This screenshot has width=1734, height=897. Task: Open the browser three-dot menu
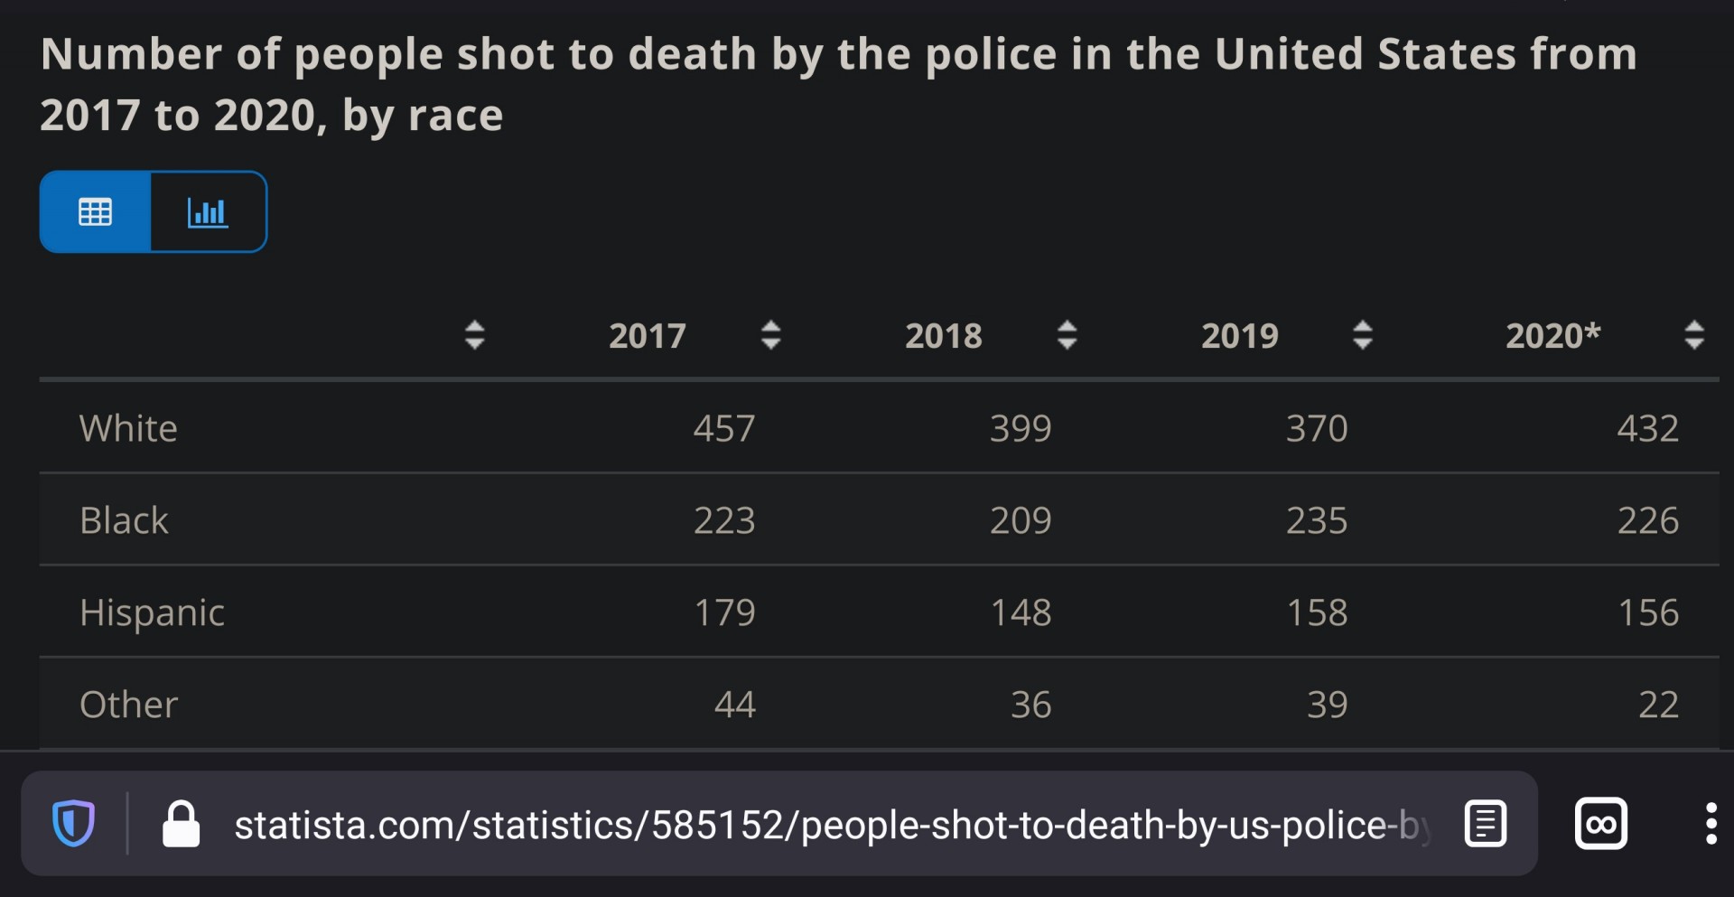1711,823
